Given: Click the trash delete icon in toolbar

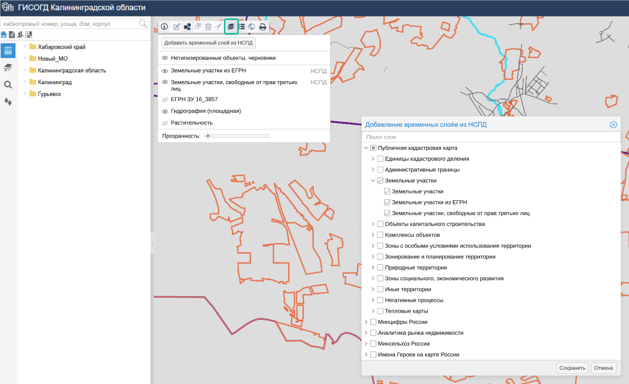Looking at the screenshot, I should pos(208,27).
